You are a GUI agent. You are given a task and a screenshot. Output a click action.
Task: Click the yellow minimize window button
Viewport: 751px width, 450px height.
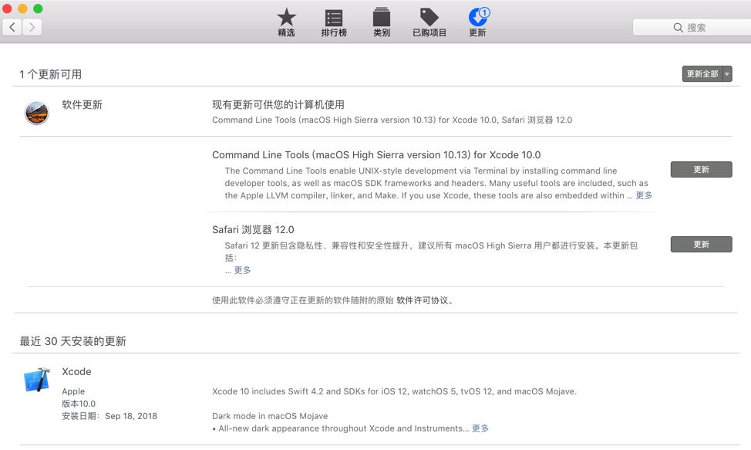click(x=22, y=8)
